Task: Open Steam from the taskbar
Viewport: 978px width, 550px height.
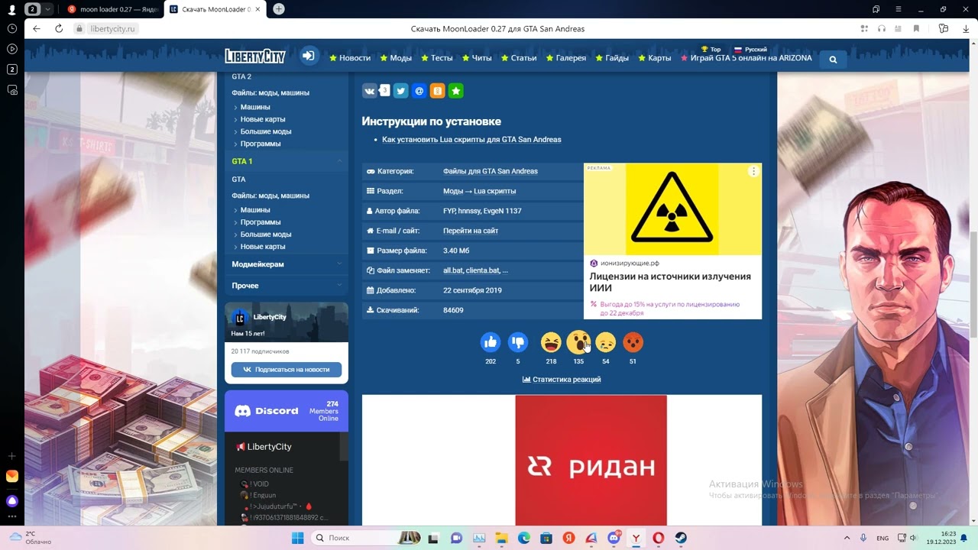Action: point(681,538)
